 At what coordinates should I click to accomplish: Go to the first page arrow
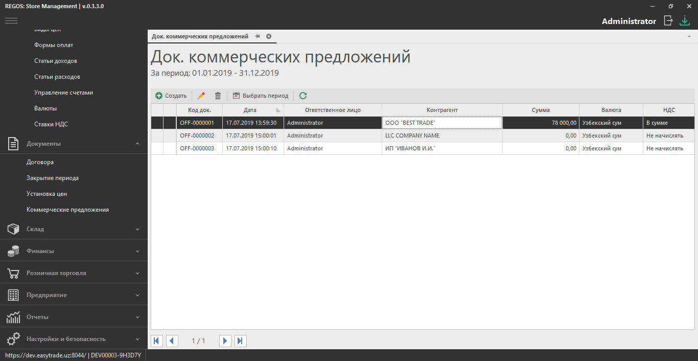click(x=157, y=341)
